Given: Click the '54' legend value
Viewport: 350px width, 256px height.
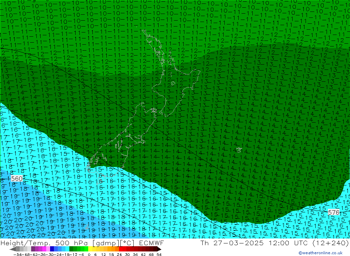Looking at the screenshot, I should point(159,255).
